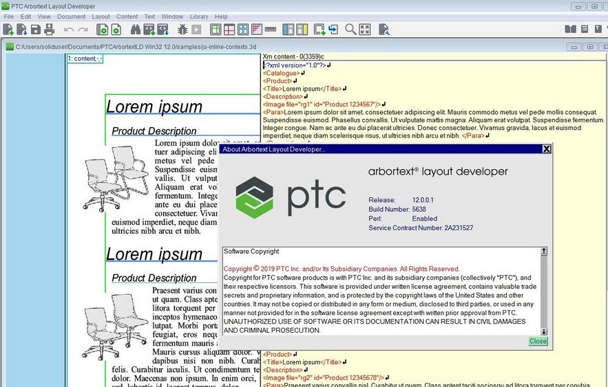This screenshot has height=387, width=608.
Task: Click the Close button in About dialog
Action: (538, 341)
